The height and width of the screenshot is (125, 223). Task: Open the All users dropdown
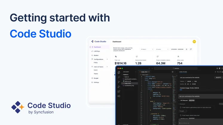click(162, 49)
